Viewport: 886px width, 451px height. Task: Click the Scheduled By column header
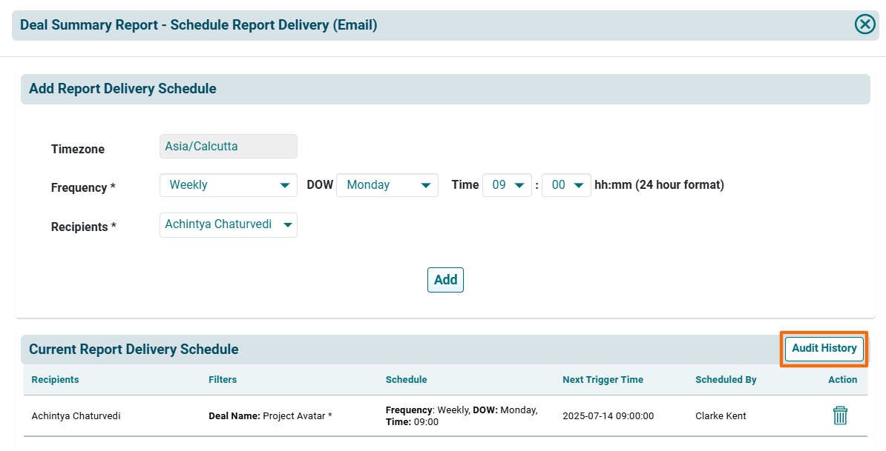tap(726, 380)
